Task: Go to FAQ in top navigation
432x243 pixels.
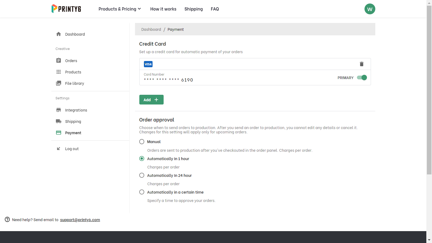Action: point(215,9)
